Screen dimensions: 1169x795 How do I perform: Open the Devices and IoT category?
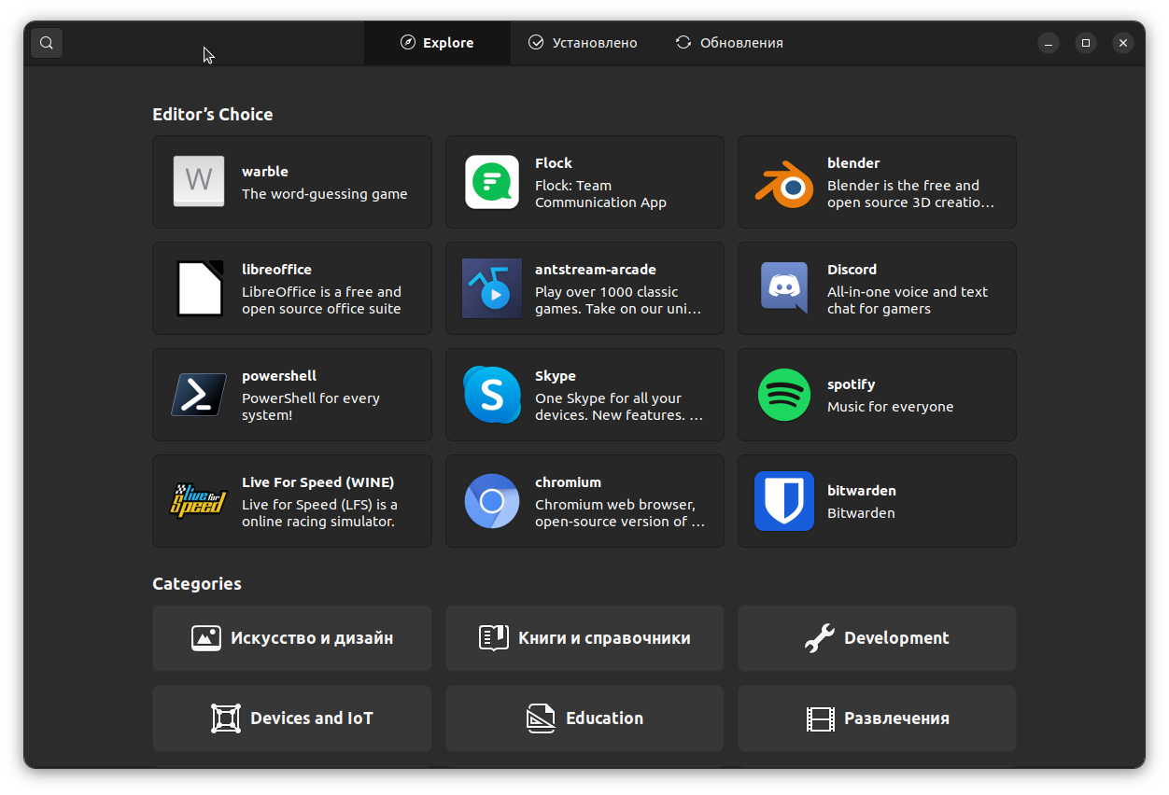pyautogui.click(x=292, y=718)
